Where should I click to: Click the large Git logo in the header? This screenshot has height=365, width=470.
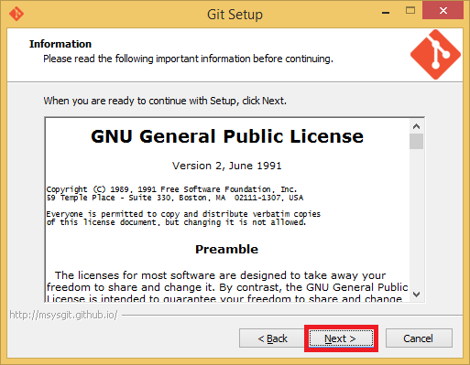click(x=435, y=55)
